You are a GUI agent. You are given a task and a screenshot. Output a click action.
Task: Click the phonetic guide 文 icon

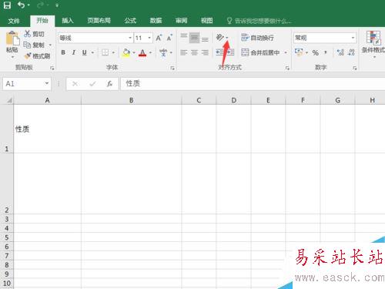tap(163, 52)
